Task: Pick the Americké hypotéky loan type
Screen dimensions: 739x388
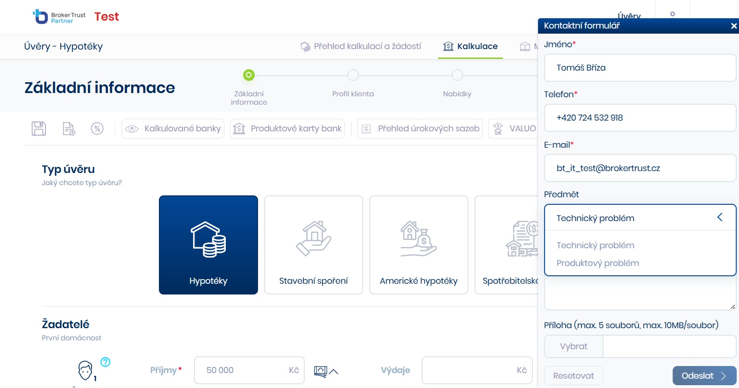Action: (x=419, y=245)
